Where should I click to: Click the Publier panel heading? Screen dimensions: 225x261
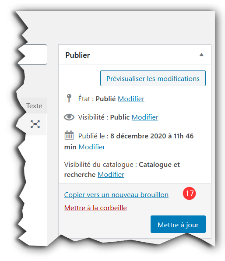click(77, 55)
